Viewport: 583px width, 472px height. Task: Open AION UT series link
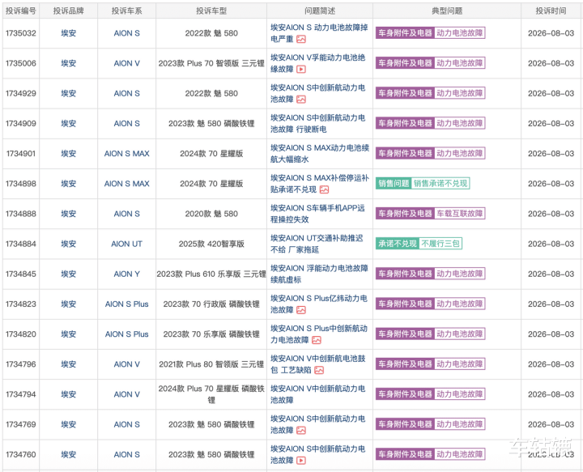127,244
